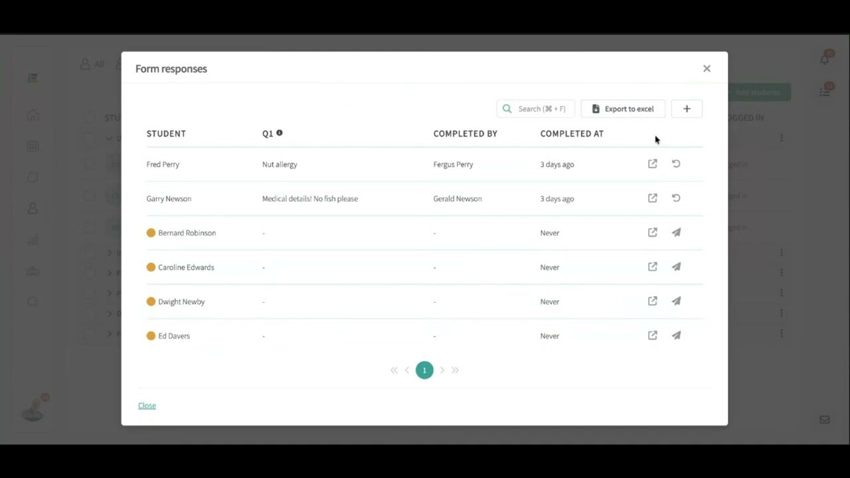
Task: Open Bernard Robinson's form externally
Action: 653,232
